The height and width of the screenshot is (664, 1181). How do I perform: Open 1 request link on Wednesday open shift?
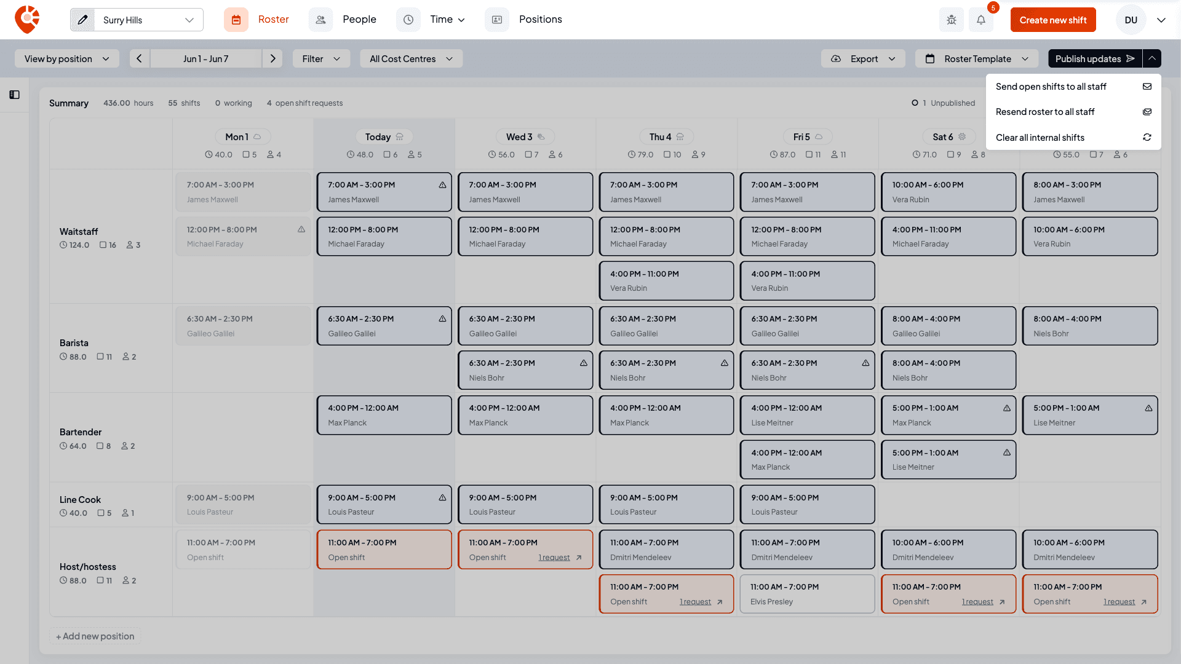tap(554, 558)
